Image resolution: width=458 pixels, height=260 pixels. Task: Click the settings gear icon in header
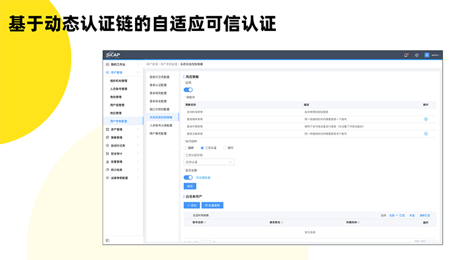coord(416,55)
